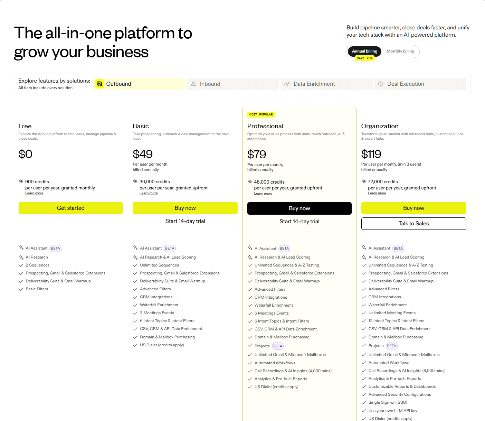The height and width of the screenshot is (421, 485).
Task: Click the MOST POPULAR badge
Action: tap(261, 114)
